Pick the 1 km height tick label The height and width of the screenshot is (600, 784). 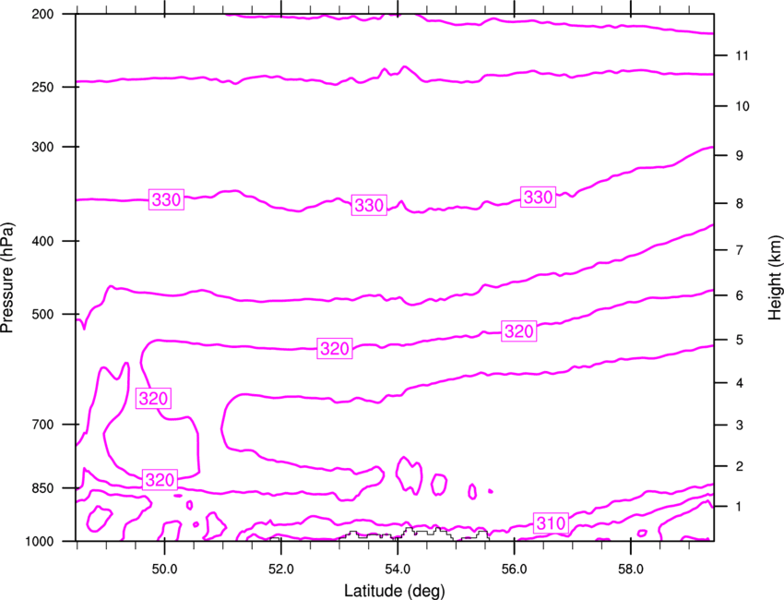[x=739, y=507]
